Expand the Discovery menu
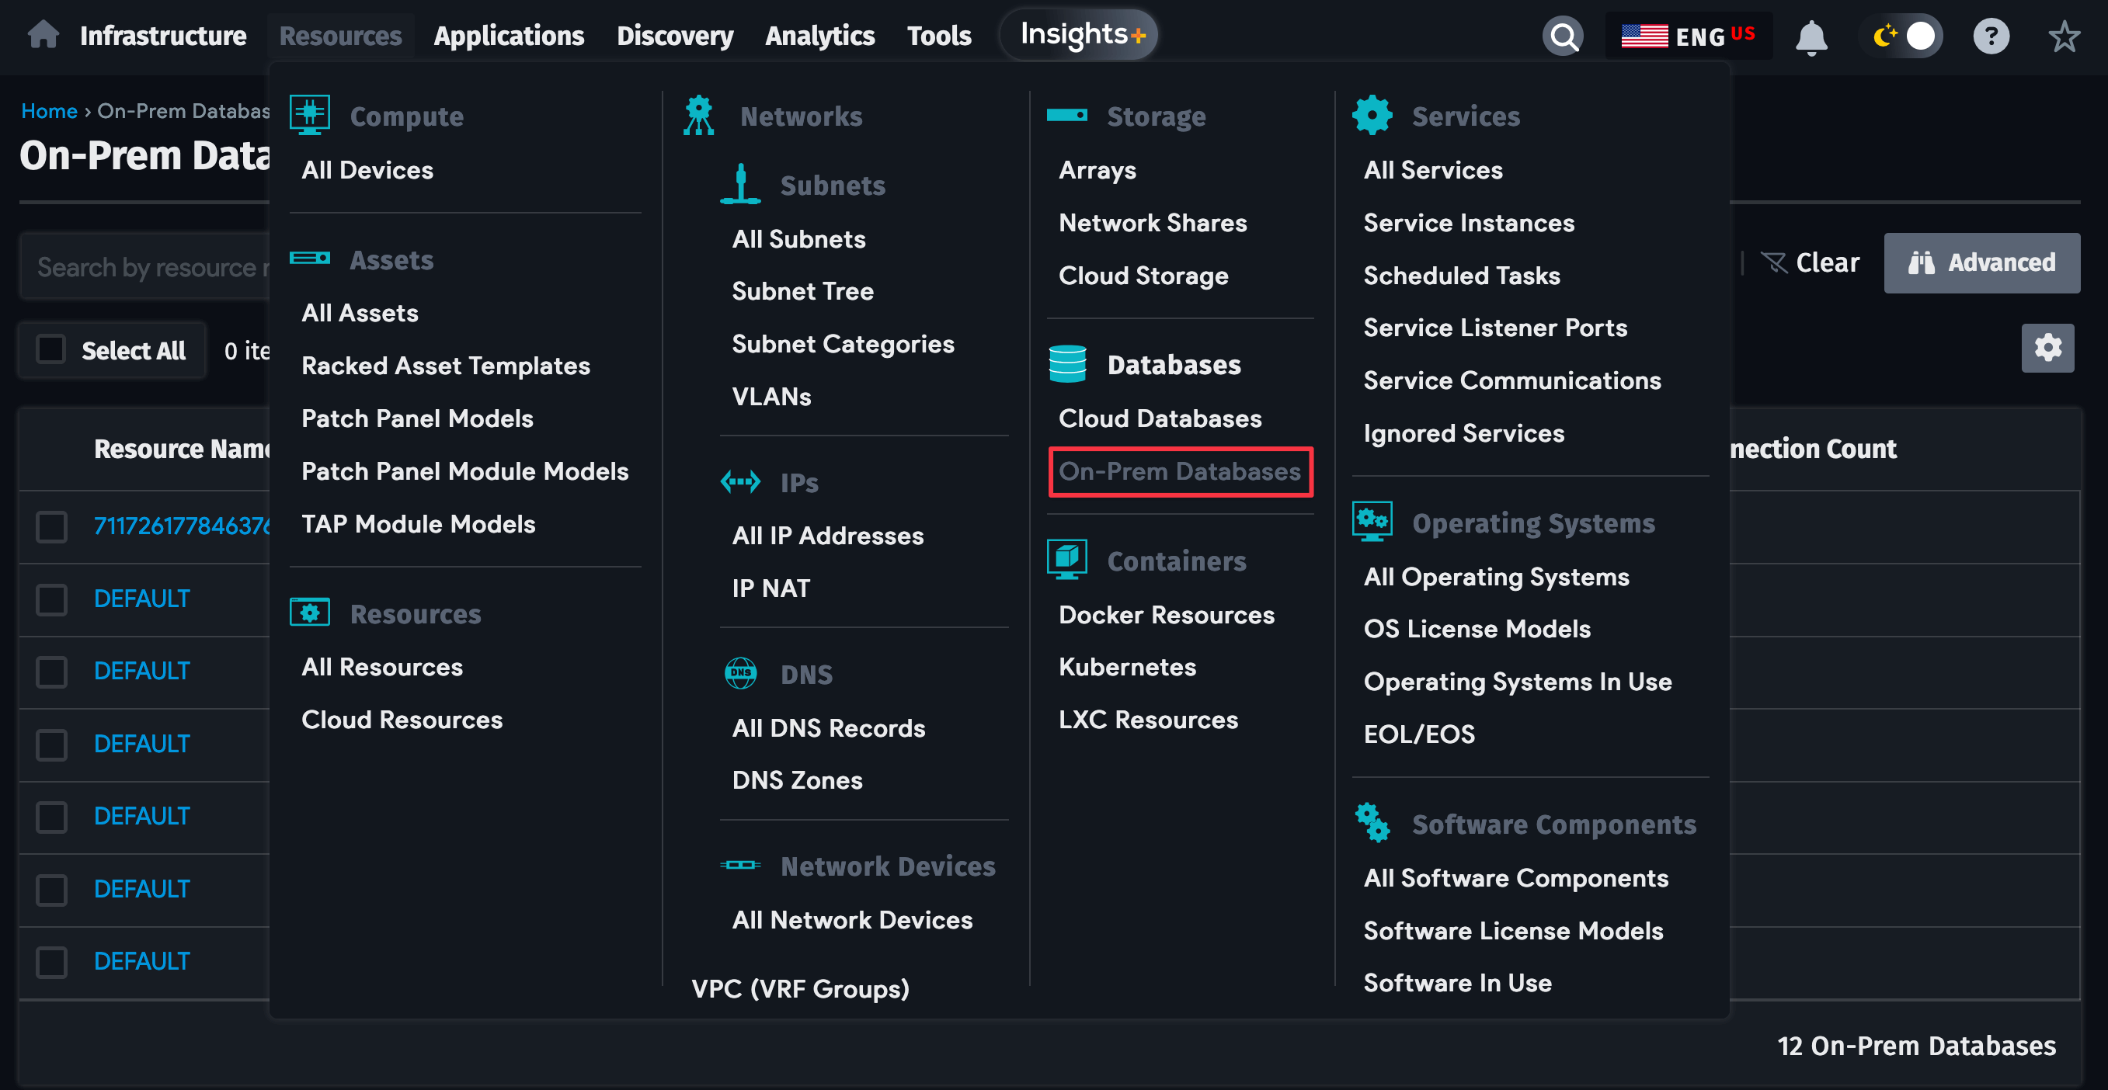 [674, 36]
